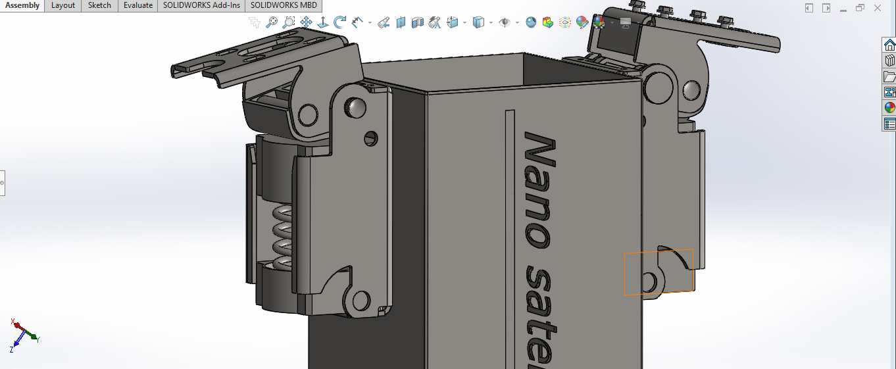The width and height of the screenshot is (896, 369).
Task: Expand the Display Style dropdown arrow
Action: (x=491, y=23)
